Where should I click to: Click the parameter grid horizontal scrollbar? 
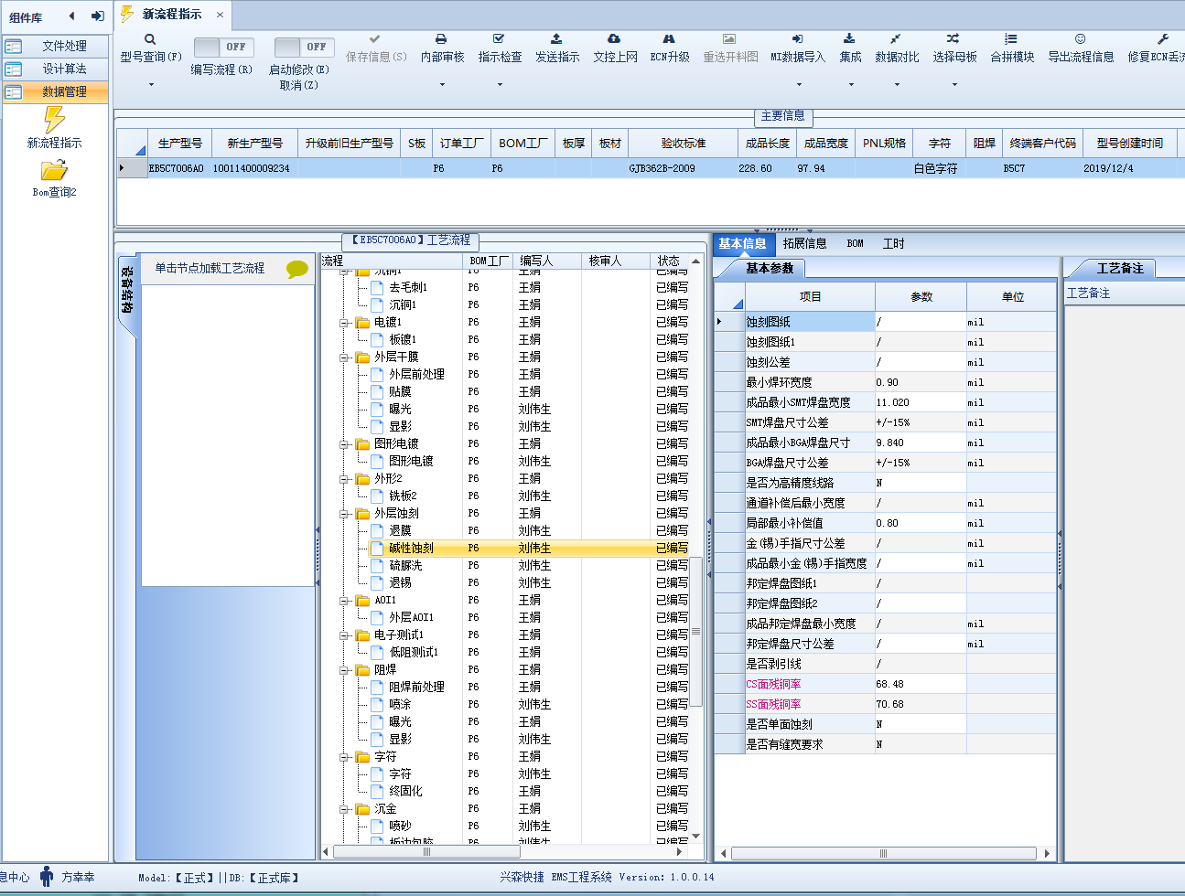(883, 853)
